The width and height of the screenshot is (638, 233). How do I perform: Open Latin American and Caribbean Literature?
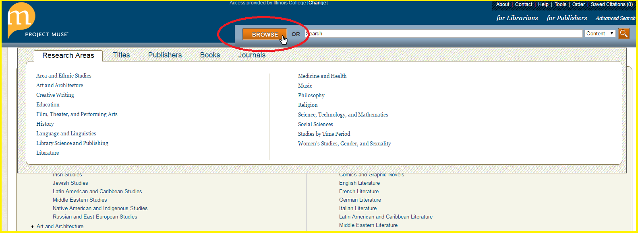point(385,217)
